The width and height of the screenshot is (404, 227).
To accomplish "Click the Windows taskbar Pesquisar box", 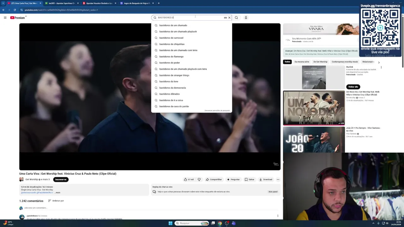I will 192,223.
